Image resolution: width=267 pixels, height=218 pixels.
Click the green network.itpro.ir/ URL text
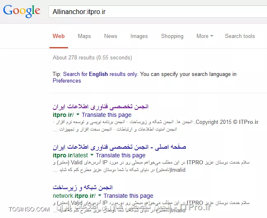(x=74, y=196)
